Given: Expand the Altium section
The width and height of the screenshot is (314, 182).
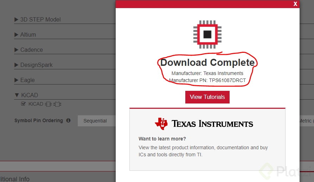Looking at the screenshot, I should point(25,35).
